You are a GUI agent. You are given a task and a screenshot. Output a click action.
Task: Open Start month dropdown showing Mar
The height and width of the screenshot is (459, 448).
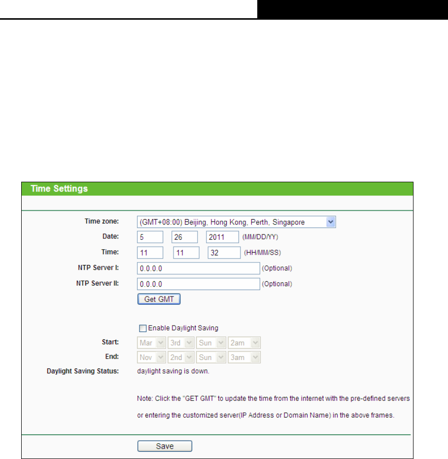(151, 342)
